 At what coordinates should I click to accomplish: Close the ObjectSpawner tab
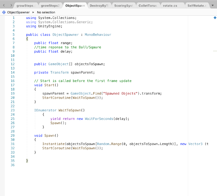click(84, 6)
